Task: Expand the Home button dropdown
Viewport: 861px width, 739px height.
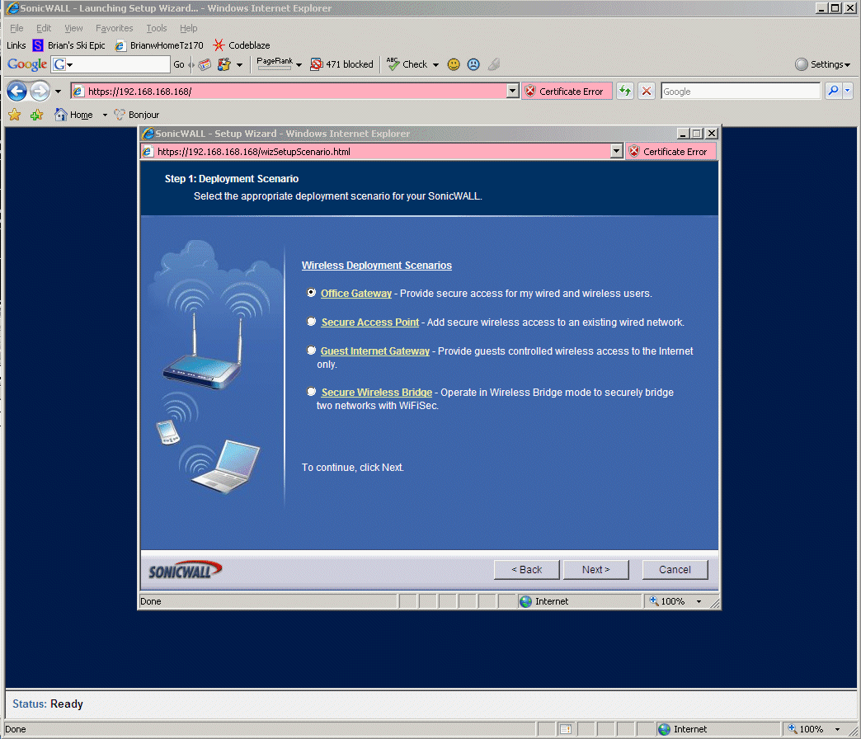Action: [x=105, y=115]
